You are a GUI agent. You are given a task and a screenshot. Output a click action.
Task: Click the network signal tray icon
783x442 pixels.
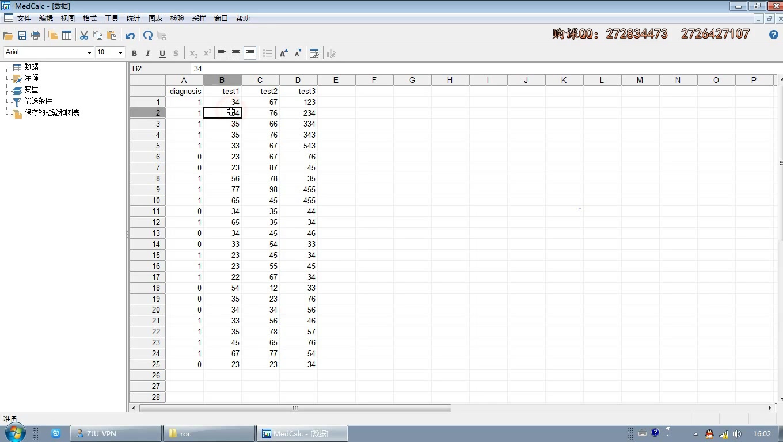pos(724,433)
